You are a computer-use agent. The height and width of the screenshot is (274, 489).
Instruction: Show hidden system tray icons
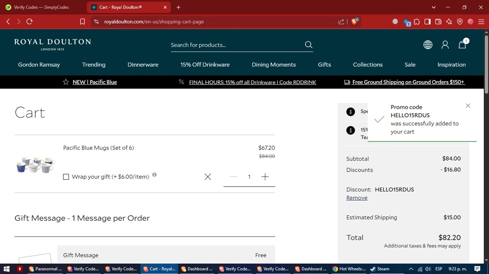pyautogui.click(x=411, y=269)
